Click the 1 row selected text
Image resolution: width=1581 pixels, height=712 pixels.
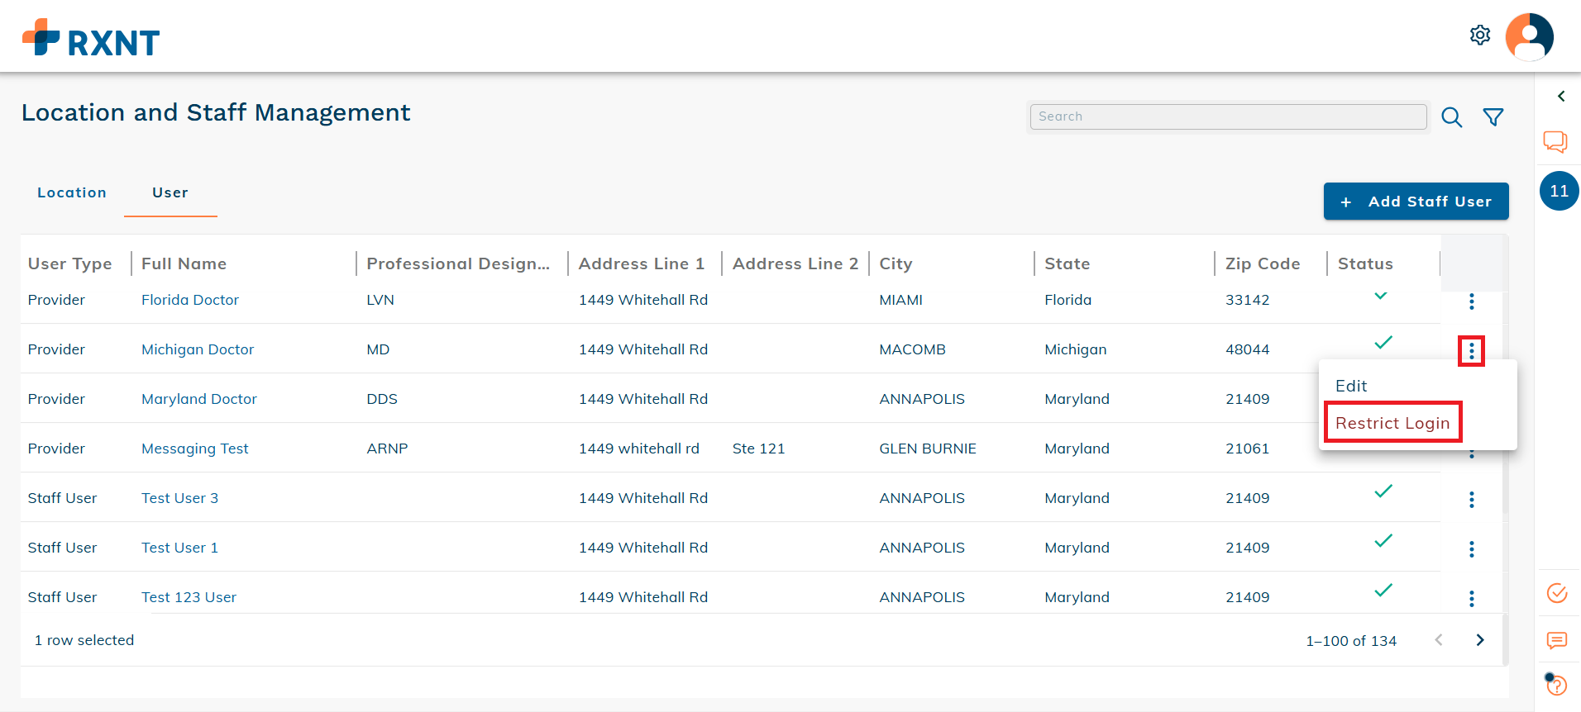pyautogui.click(x=84, y=640)
